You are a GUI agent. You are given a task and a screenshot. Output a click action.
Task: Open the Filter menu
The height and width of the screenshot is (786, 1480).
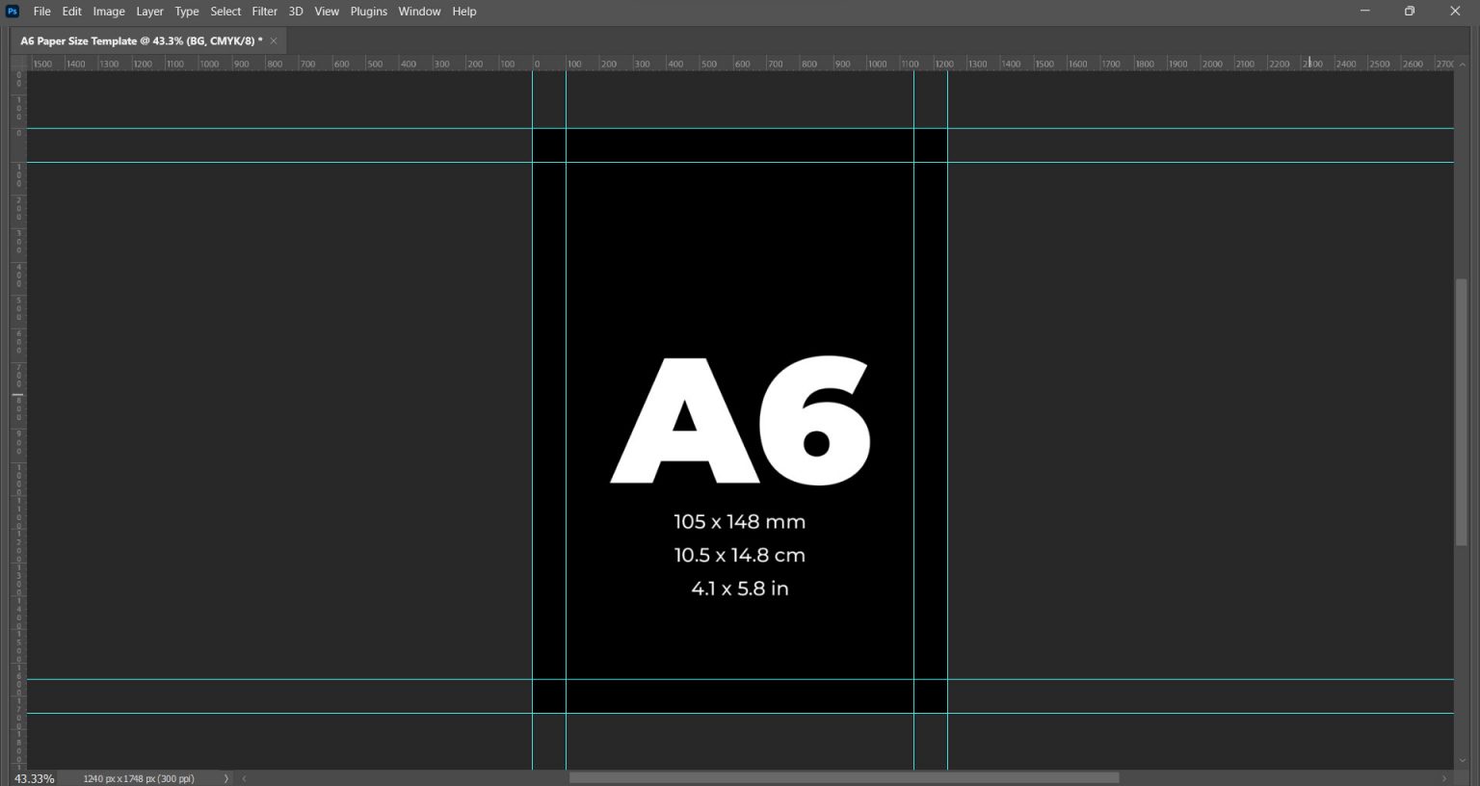coord(264,11)
